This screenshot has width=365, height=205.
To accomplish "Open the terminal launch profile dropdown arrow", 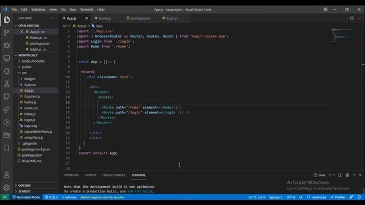I will [334, 175].
